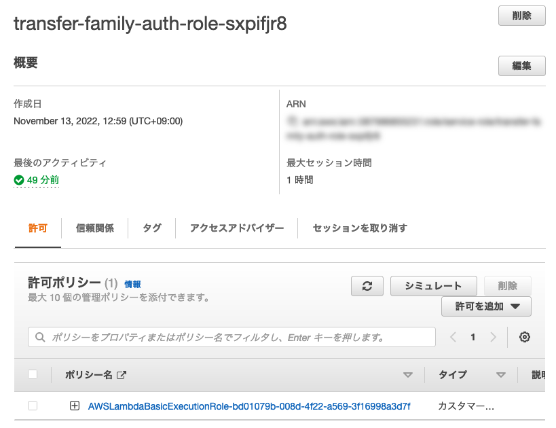Open the セッションを取り消す tab
The image size is (556, 428).
[x=360, y=228]
